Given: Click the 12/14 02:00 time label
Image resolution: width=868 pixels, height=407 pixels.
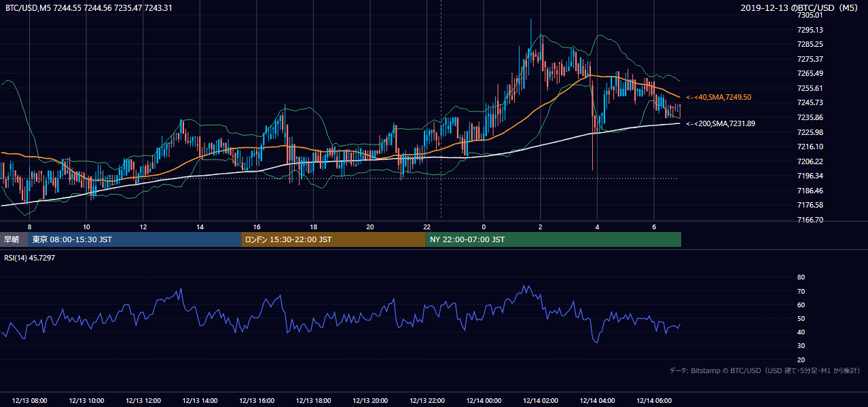Looking at the screenshot, I should [540, 401].
